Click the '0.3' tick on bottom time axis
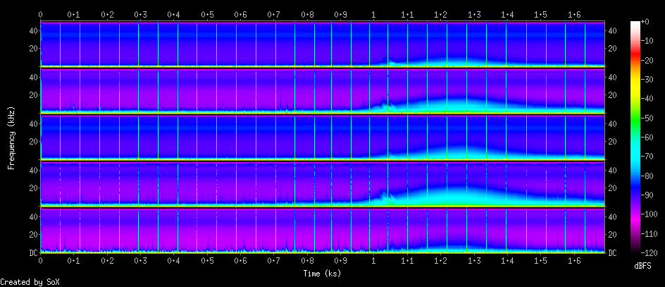 140,260
